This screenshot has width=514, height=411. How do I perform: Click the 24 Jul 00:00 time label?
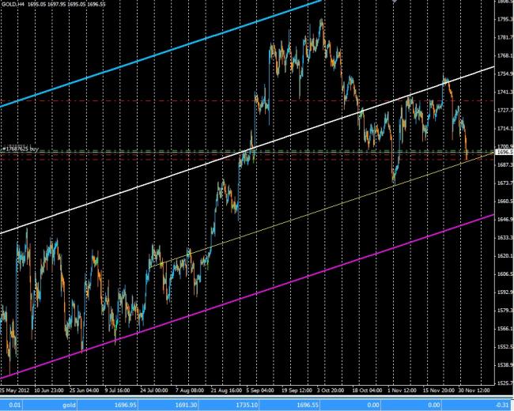click(154, 390)
